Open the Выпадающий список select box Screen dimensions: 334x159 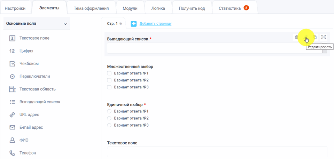pos(217,48)
